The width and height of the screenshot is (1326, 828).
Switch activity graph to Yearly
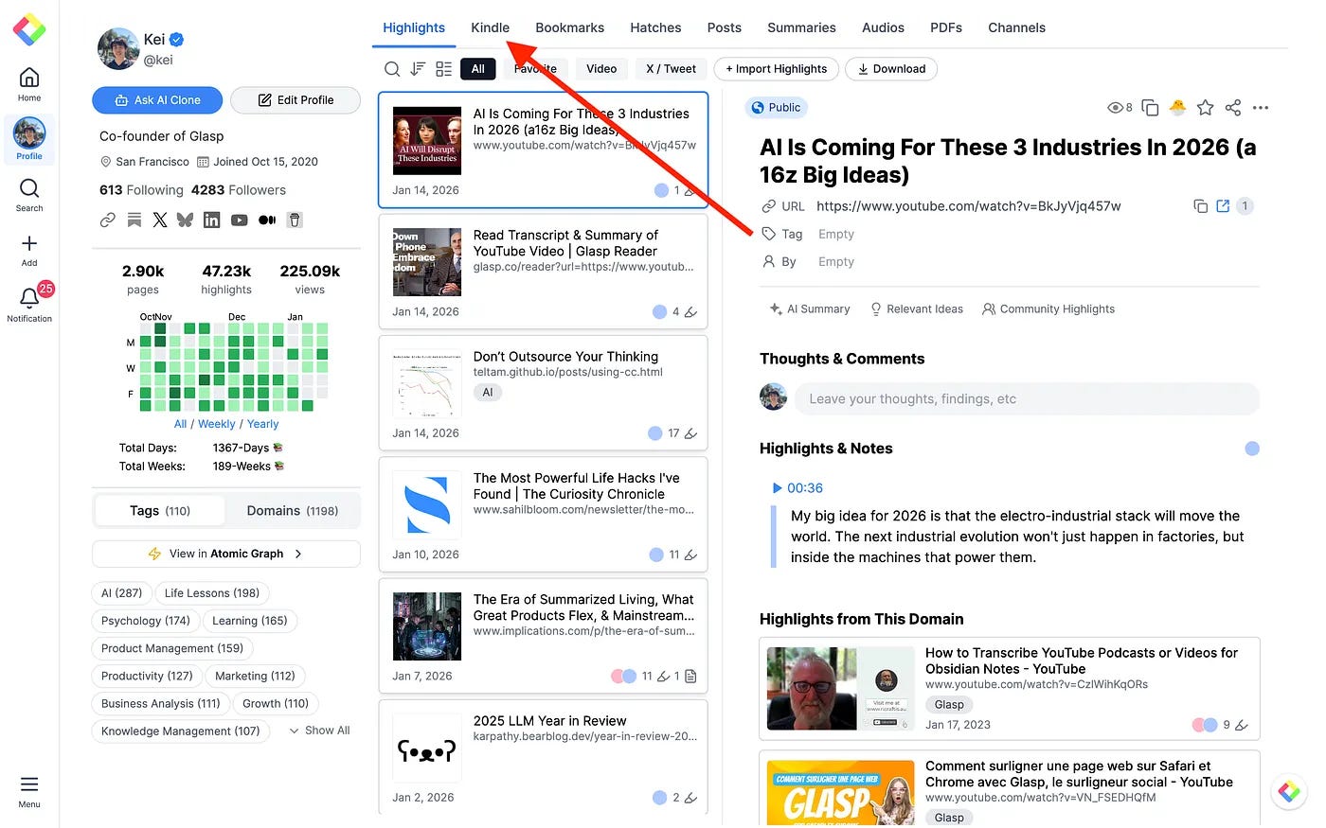click(x=263, y=424)
